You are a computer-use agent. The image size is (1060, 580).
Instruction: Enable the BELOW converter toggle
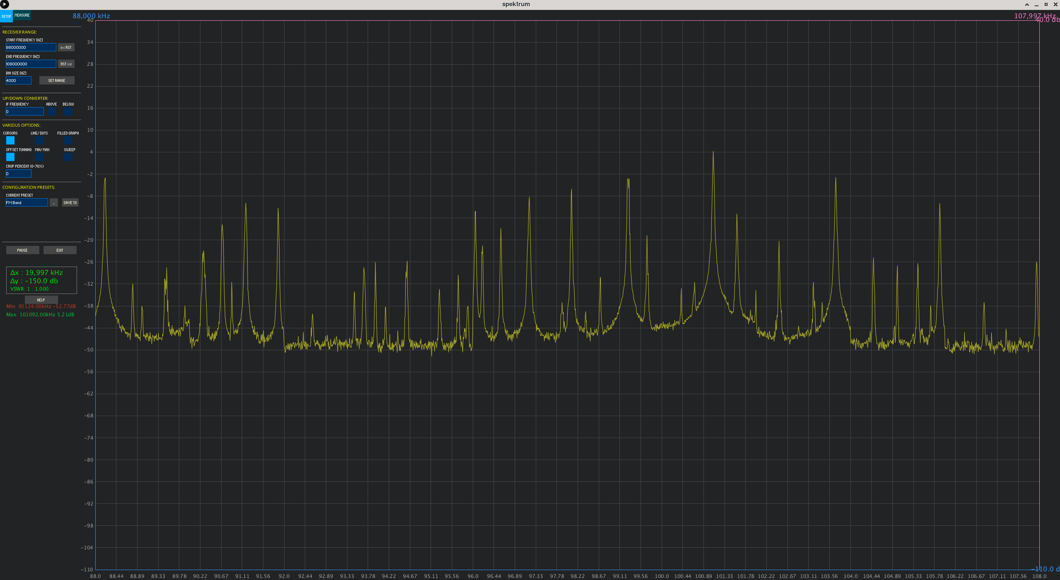pos(68,112)
